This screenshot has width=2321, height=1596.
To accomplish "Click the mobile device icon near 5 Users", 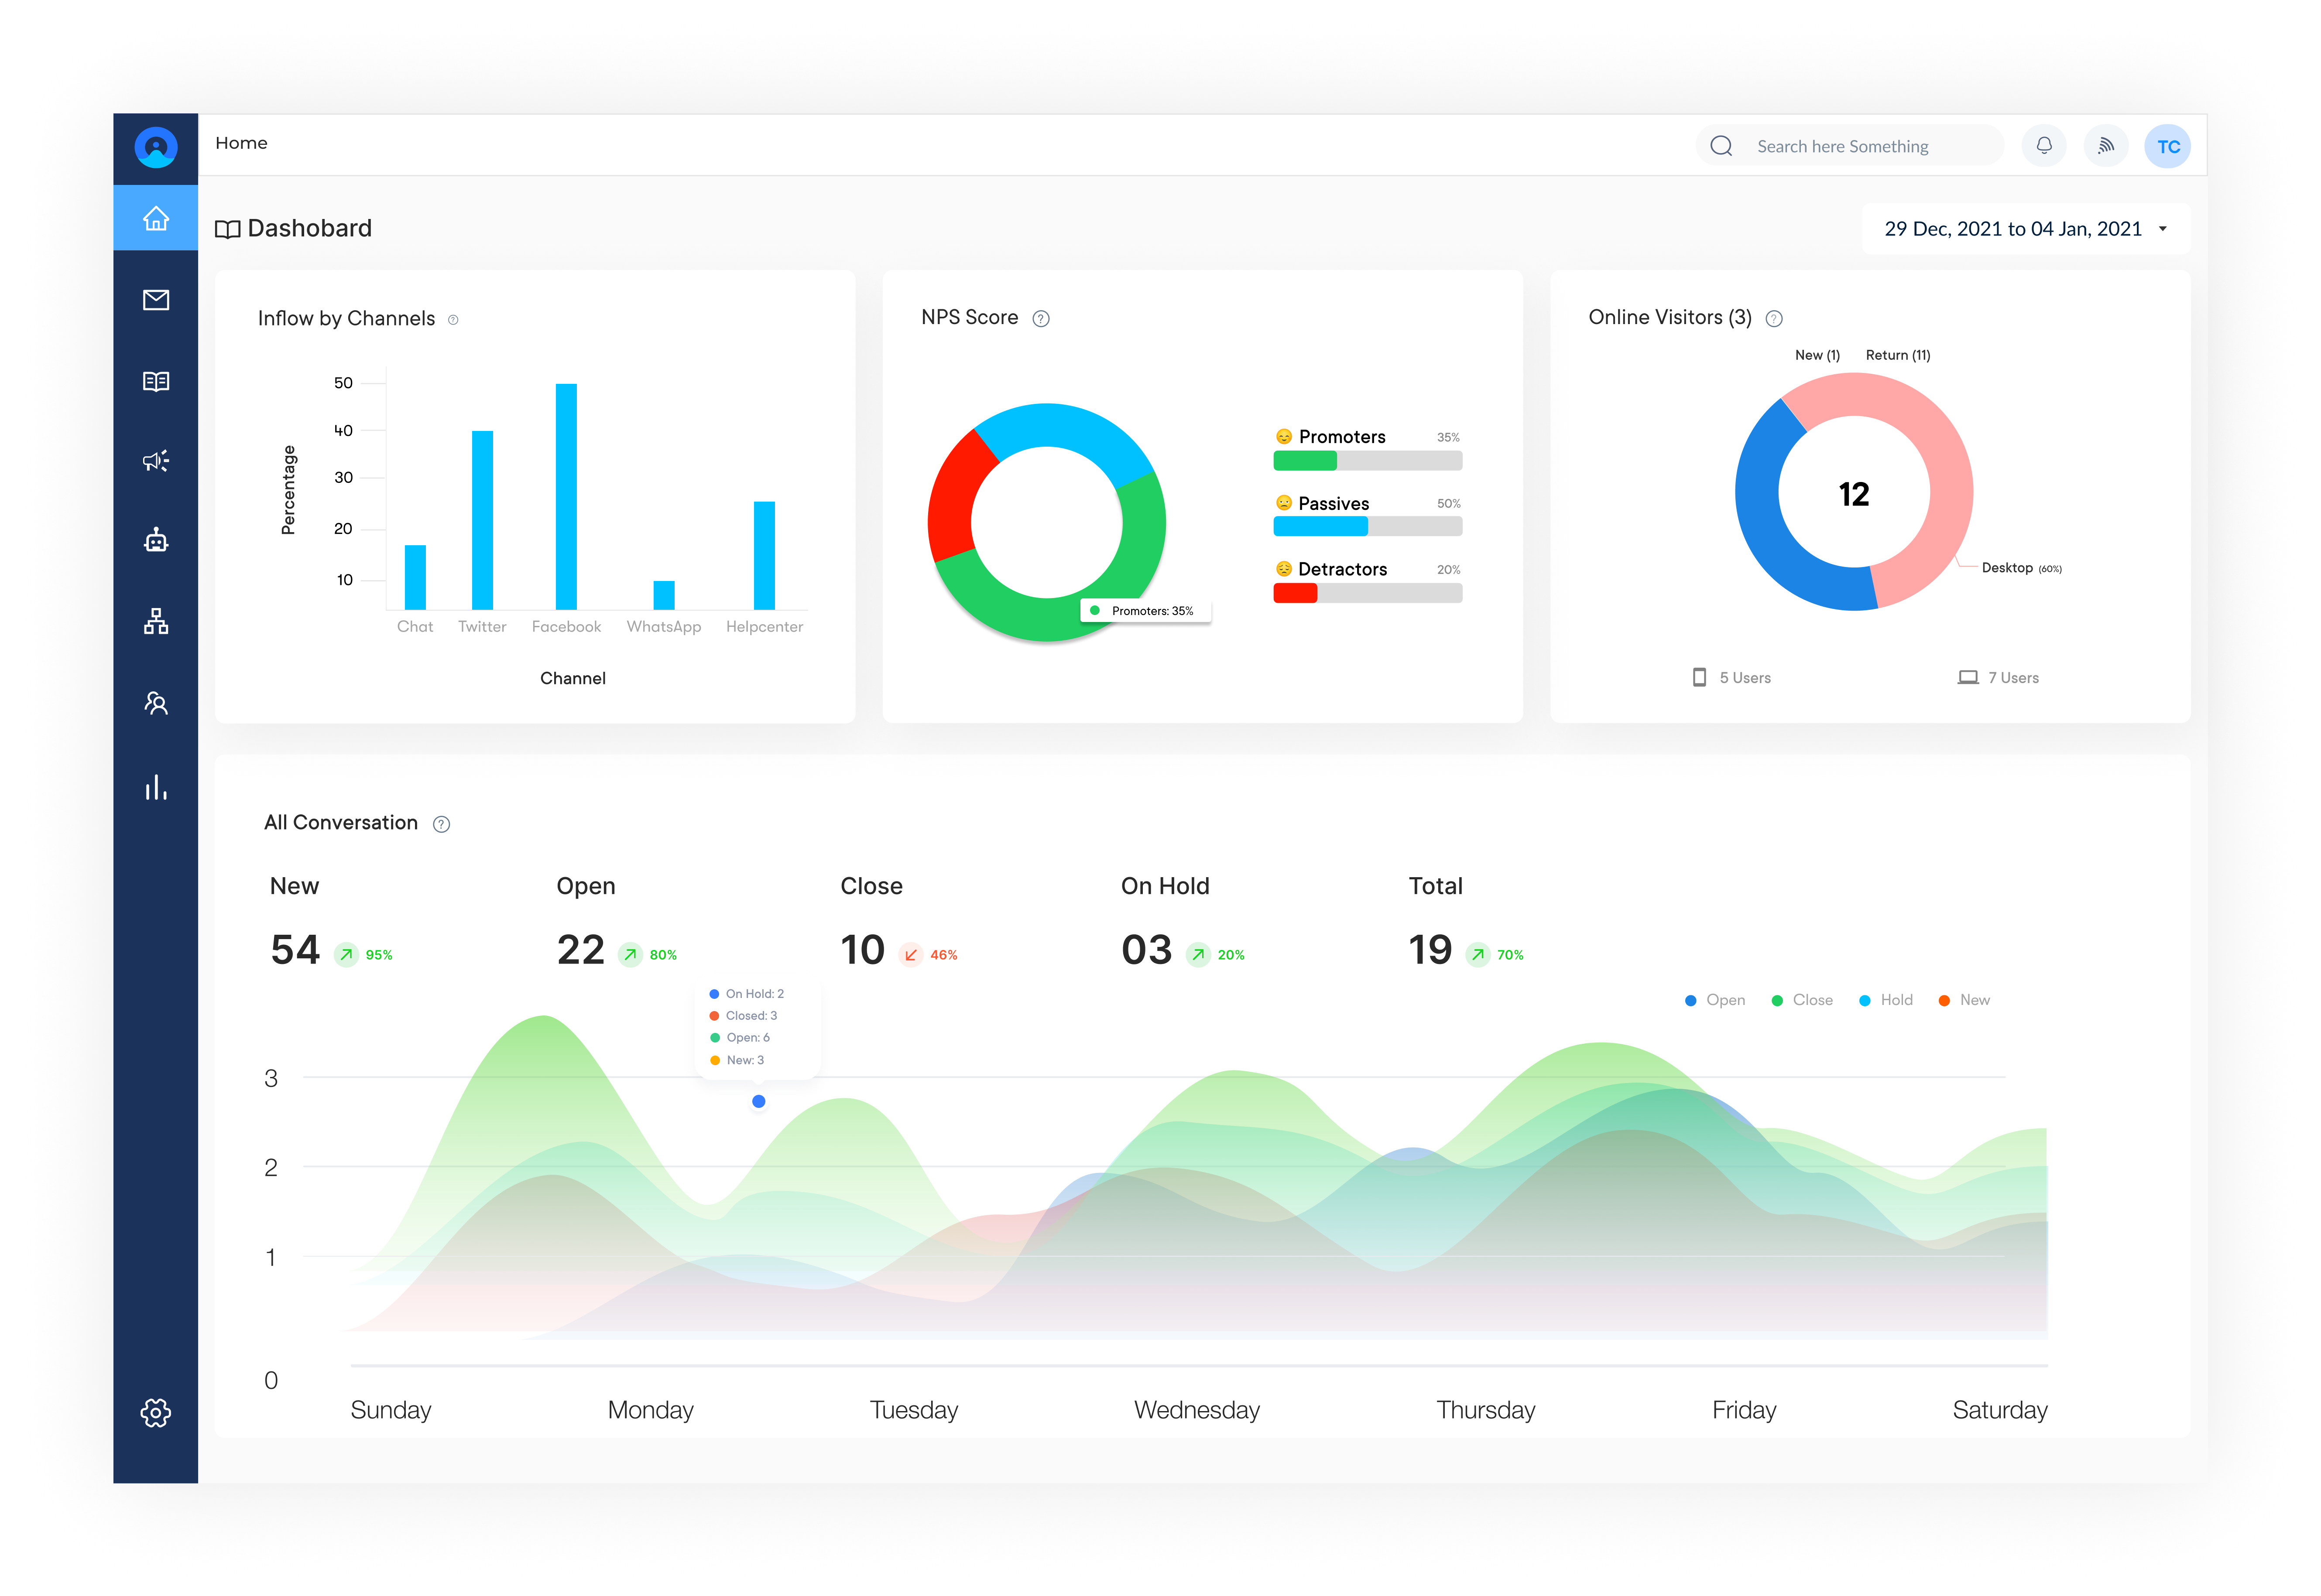I will tap(1699, 677).
